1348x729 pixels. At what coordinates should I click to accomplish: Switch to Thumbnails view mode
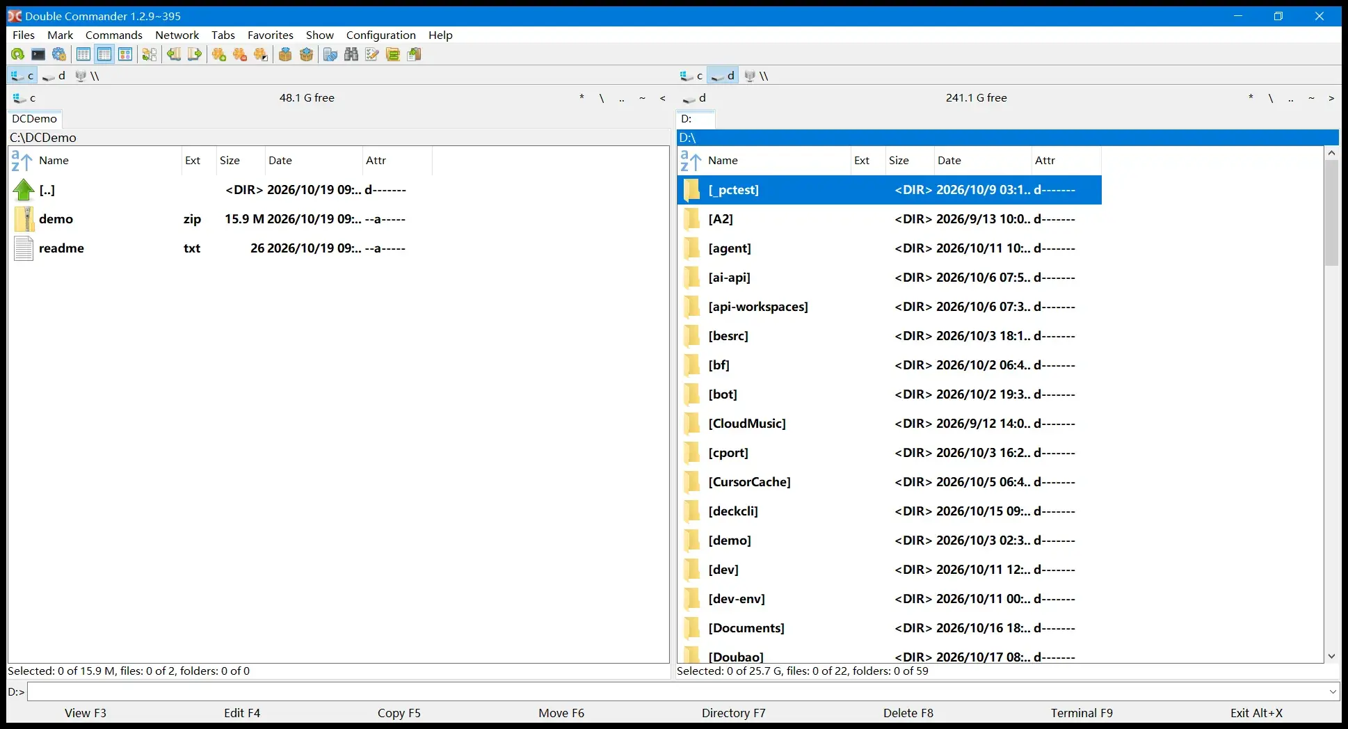(125, 54)
